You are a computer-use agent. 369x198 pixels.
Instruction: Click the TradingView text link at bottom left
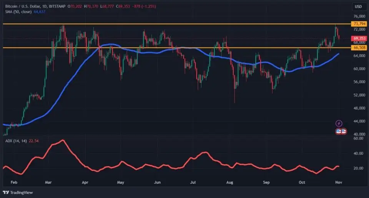[x=21, y=192]
